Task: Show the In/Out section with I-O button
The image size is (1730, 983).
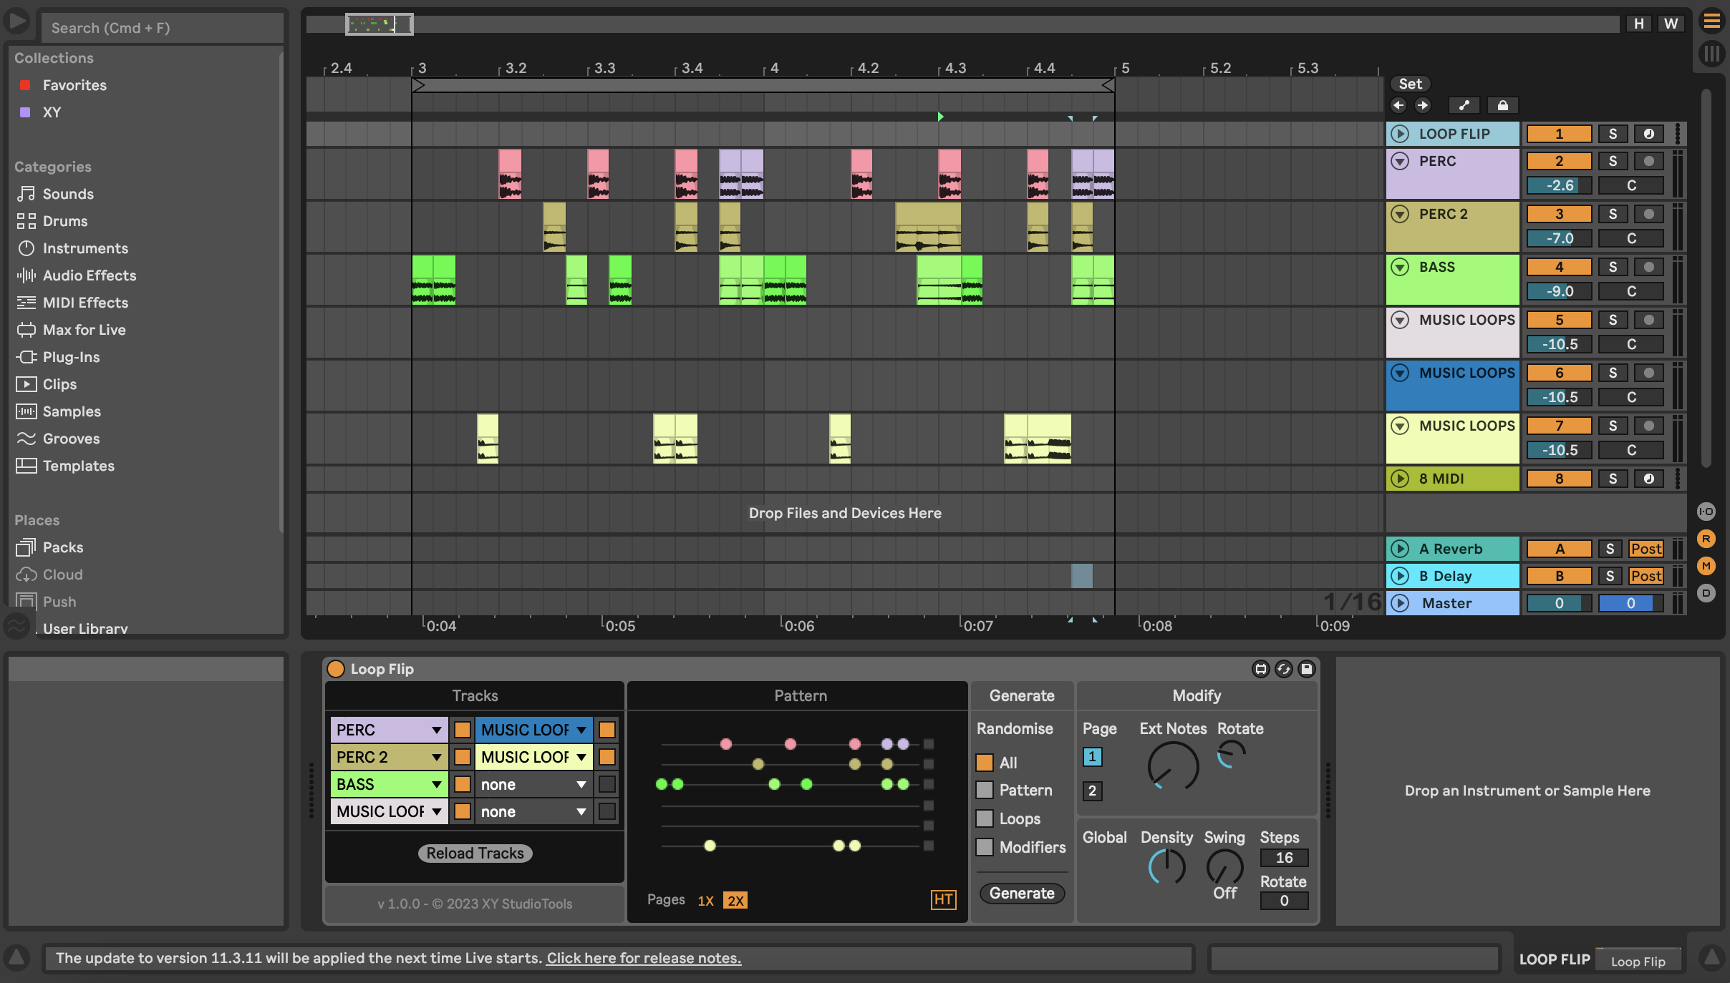Action: [x=1706, y=512]
